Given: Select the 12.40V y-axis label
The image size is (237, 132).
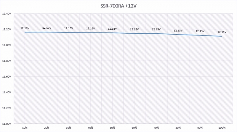Looking at the screenshot, I should pyautogui.click(x=7, y=14).
